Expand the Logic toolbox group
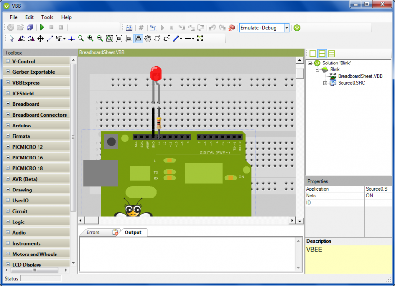Screen dimensions: 395x286 [x=8, y=222]
